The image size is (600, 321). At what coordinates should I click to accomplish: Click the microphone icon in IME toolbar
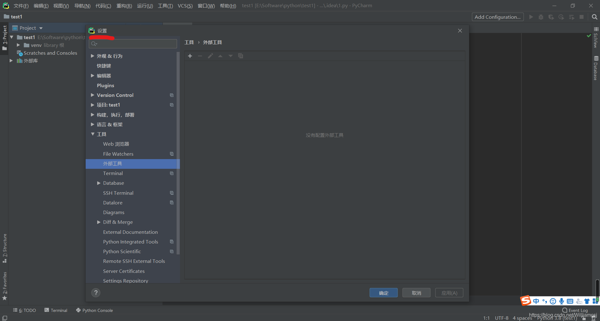coord(562,301)
